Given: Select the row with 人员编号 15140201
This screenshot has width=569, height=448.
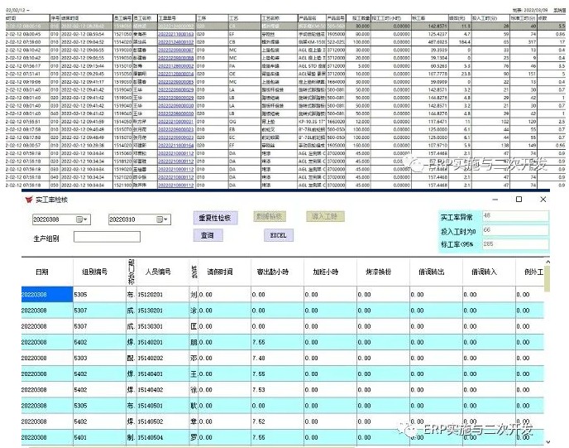Looking at the screenshot, I should pyautogui.click(x=283, y=342).
